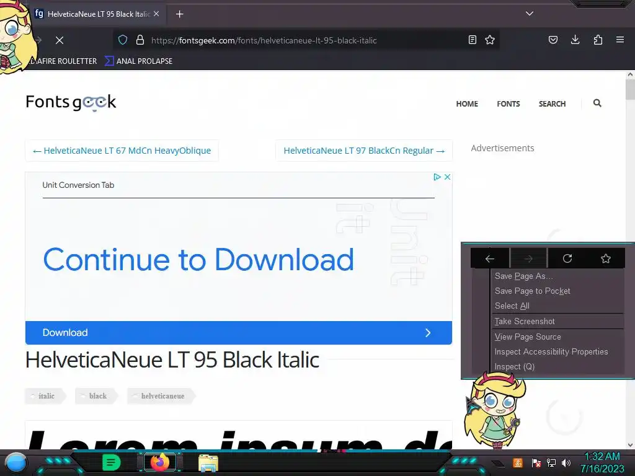Screen dimensions: 635x476
Task: Click the Fonts geek logo
Action: pos(71,102)
